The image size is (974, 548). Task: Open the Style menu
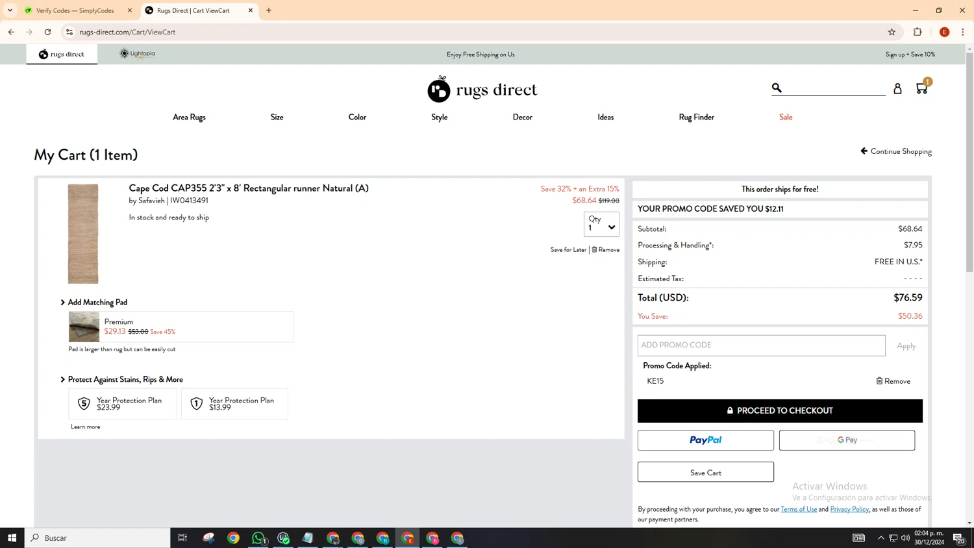click(439, 118)
